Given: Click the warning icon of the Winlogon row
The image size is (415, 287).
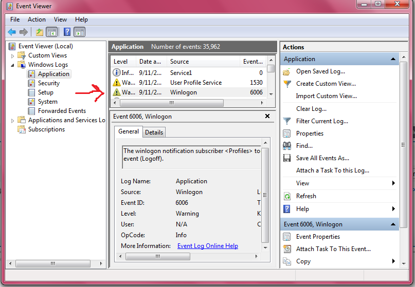Looking at the screenshot, I should click(116, 92).
